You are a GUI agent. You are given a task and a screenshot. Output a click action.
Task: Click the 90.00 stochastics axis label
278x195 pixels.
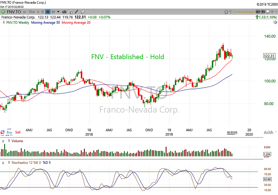pyautogui.click(x=267, y=169)
